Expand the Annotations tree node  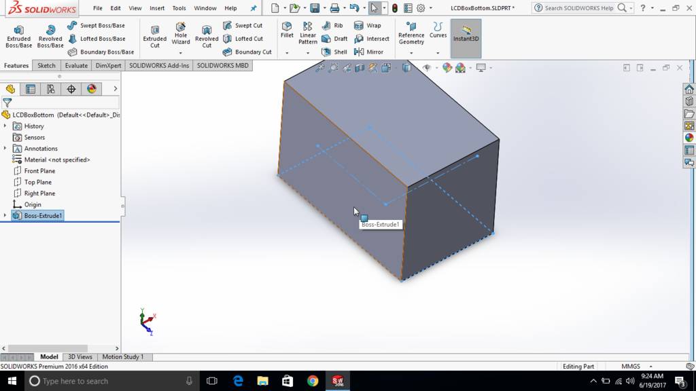coord(5,148)
